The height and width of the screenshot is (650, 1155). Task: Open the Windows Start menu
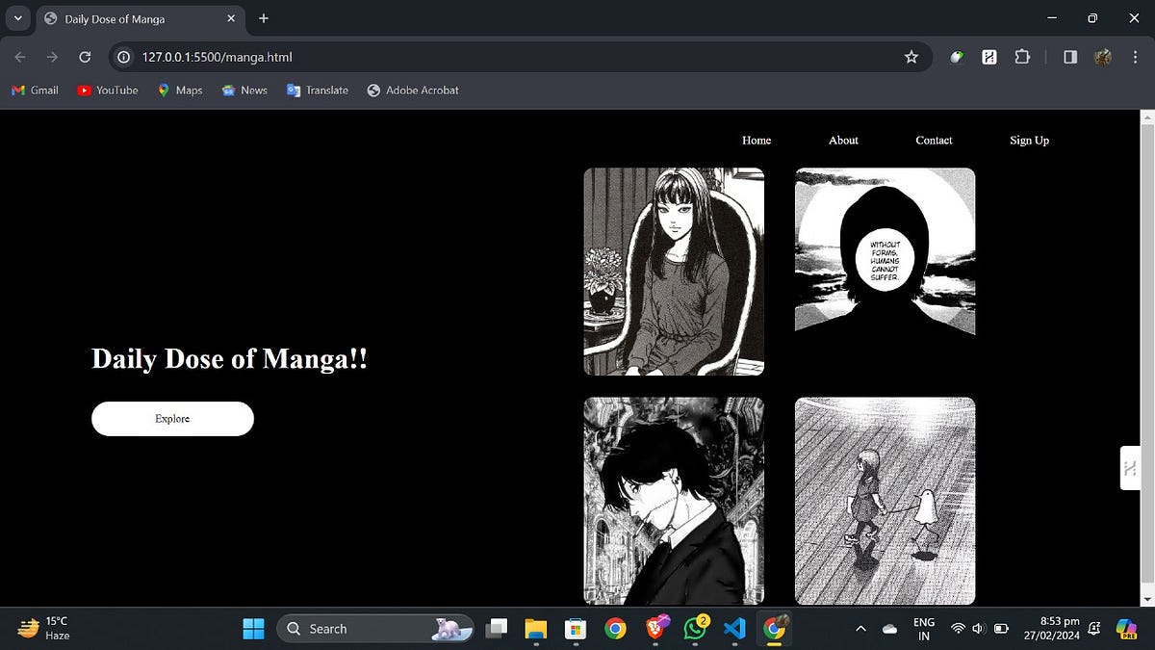253,629
